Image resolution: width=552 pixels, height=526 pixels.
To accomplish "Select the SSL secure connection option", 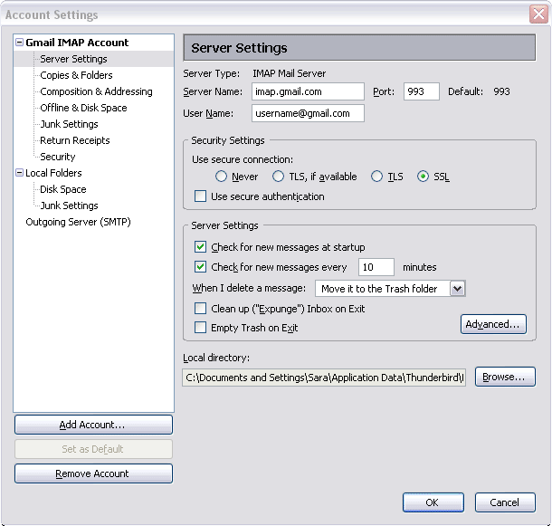I will click(423, 177).
